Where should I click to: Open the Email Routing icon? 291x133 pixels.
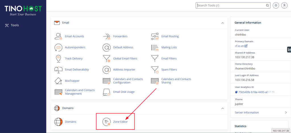(x=155, y=37)
